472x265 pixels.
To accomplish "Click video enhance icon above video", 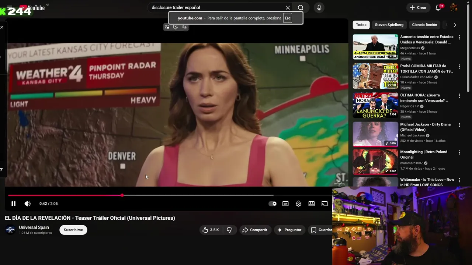I will [x=176, y=27].
